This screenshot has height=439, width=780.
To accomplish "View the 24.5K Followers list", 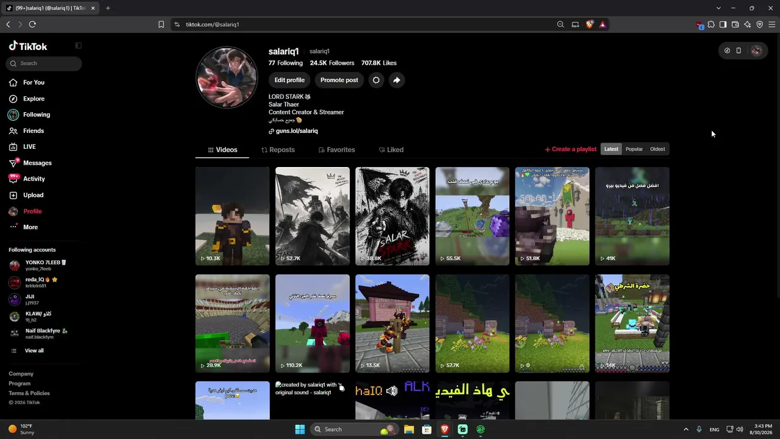I will (332, 63).
